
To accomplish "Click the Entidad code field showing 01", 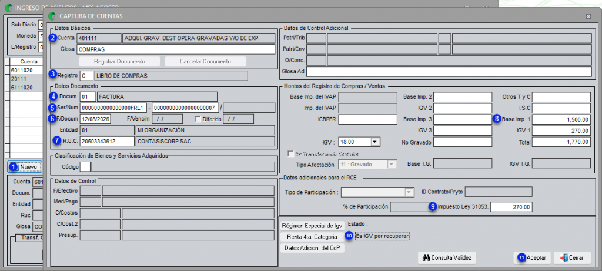I will (107, 130).
